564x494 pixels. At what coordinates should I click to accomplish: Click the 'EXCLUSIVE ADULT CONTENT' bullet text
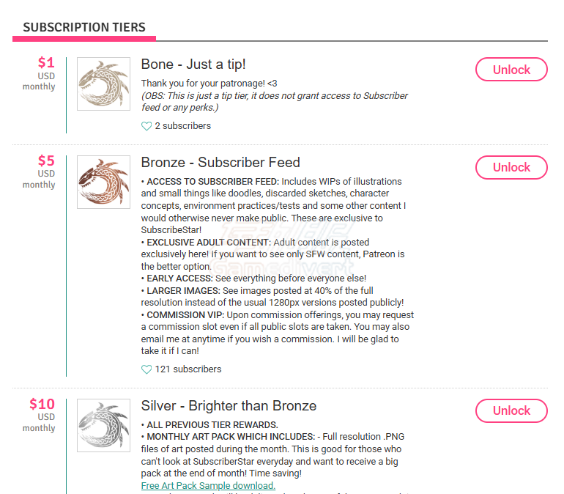pos(209,243)
